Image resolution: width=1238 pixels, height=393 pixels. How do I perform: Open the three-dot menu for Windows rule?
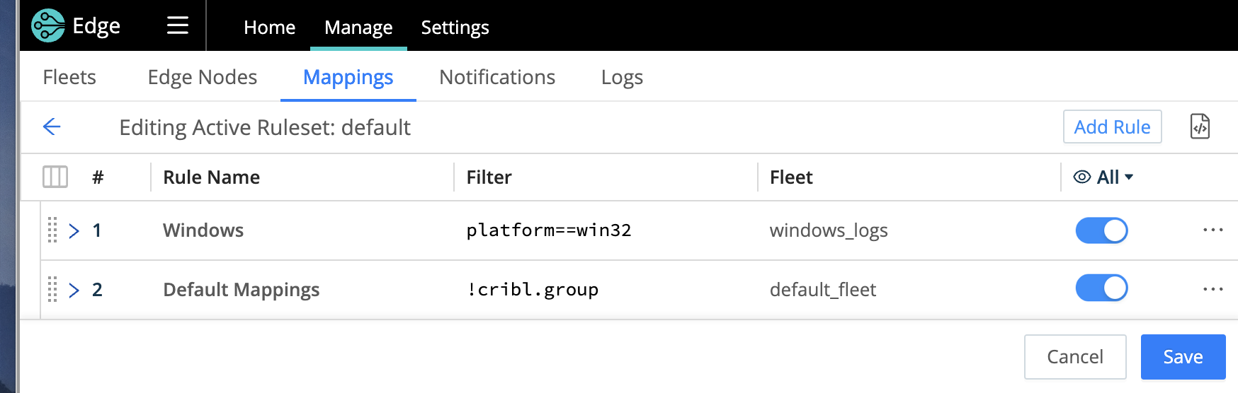point(1213,230)
